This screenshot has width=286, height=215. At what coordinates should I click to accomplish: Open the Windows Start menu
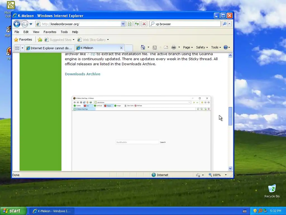tap(13, 211)
